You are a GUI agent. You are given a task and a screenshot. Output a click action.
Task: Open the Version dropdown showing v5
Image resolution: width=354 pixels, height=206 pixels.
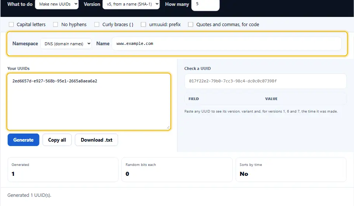(131, 4)
